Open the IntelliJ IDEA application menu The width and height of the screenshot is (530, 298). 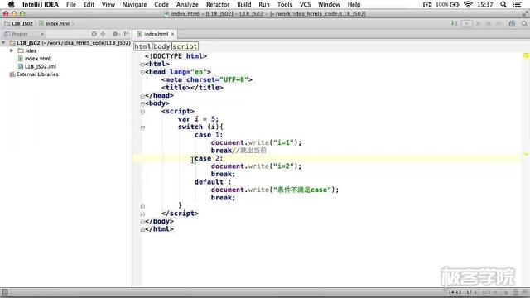point(41,4)
